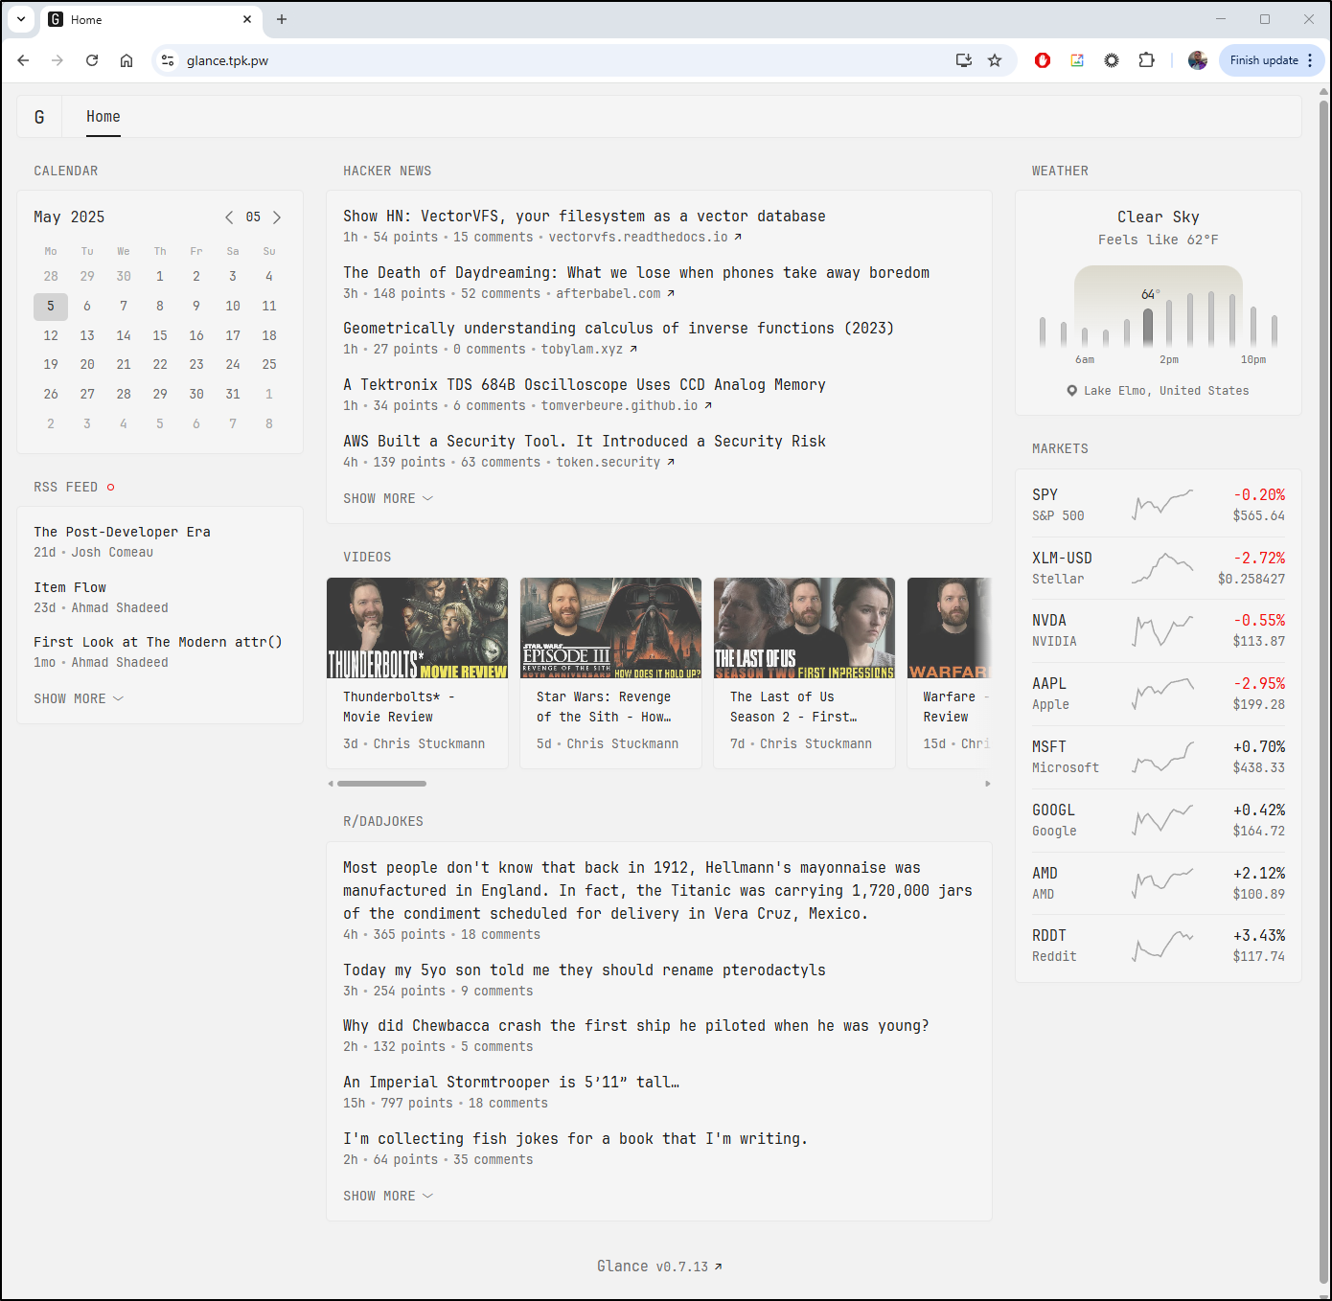Go to next month in calendar

277,217
